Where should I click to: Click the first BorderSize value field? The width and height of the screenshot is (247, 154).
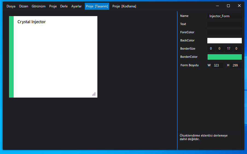pyautogui.click(x=211, y=49)
